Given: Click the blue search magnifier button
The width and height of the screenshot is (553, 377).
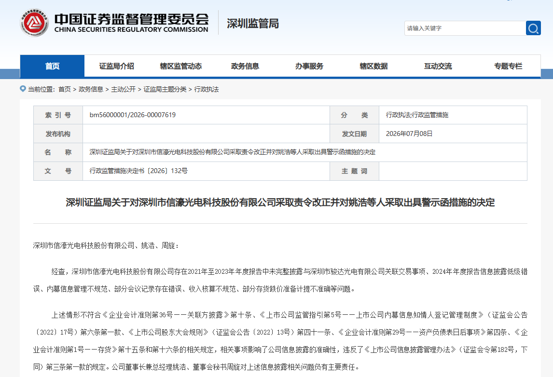Looking at the screenshot, I should (533, 28).
